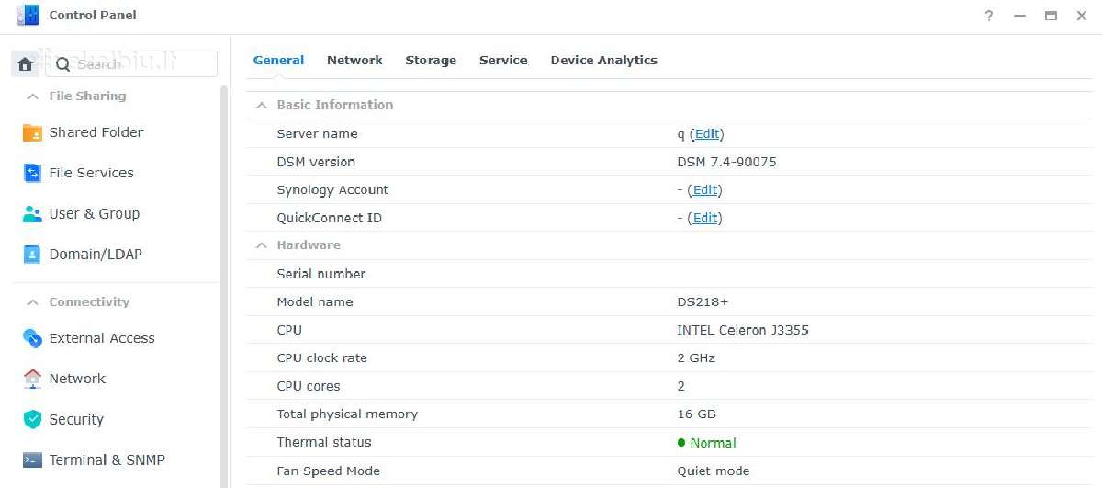Click the sidebar vertical scrollbar

[x=224, y=285]
